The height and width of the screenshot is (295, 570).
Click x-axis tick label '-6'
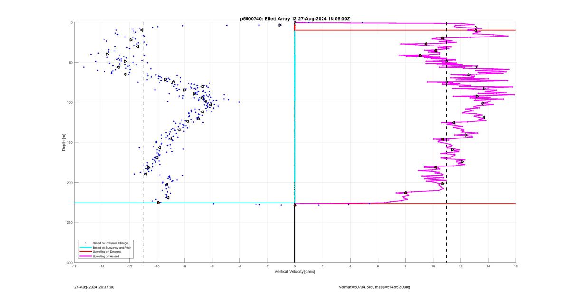[212, 266]
